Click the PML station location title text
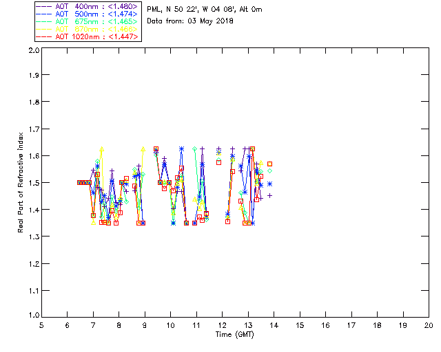Screen dimensions: 441x352 point(204,10)
